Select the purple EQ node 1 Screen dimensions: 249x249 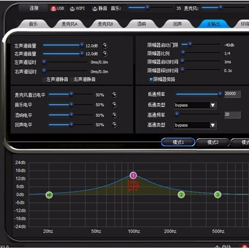[x=133, y=176]
